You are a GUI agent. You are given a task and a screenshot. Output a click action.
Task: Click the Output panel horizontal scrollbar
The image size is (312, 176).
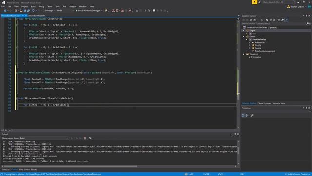(71, 166)
